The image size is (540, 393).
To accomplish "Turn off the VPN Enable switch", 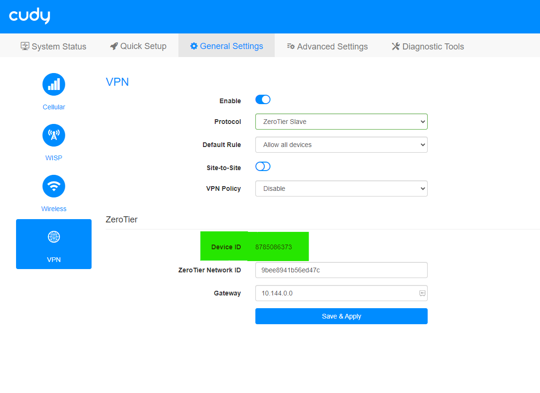I will pyautogui.click(x=263, y=100).
